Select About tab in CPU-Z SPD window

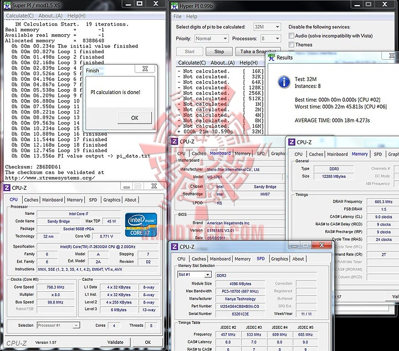tap(298, 259)
